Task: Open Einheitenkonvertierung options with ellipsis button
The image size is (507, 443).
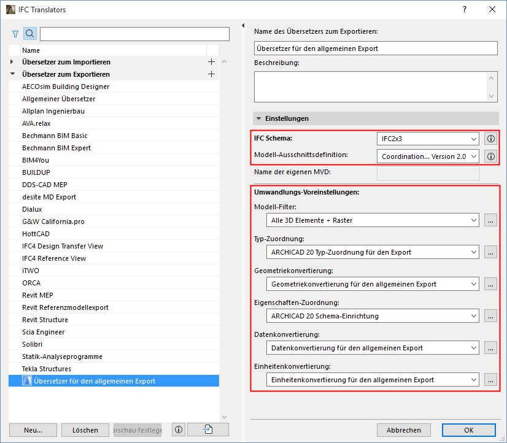Action: pos(490,380)
